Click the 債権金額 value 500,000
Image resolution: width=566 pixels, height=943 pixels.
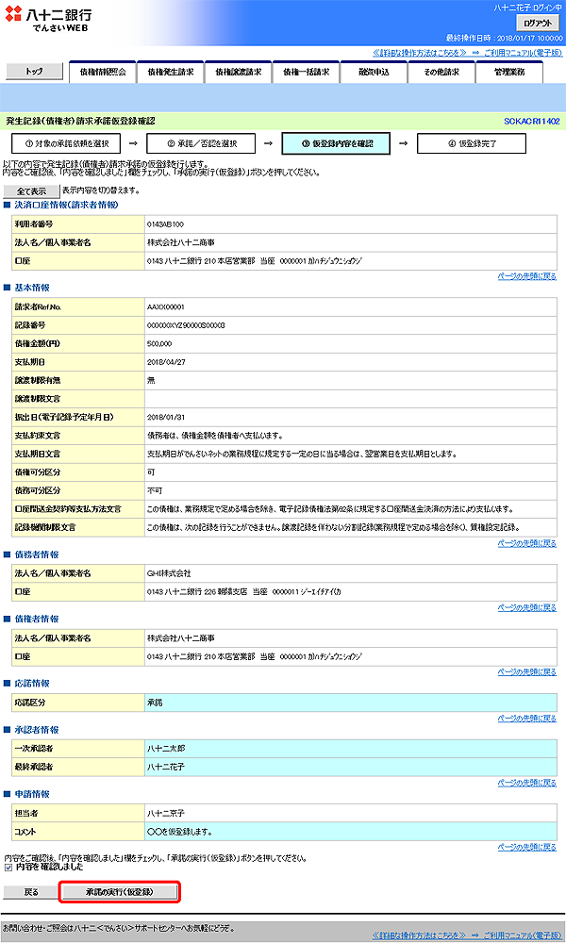(x=159, y=344)
